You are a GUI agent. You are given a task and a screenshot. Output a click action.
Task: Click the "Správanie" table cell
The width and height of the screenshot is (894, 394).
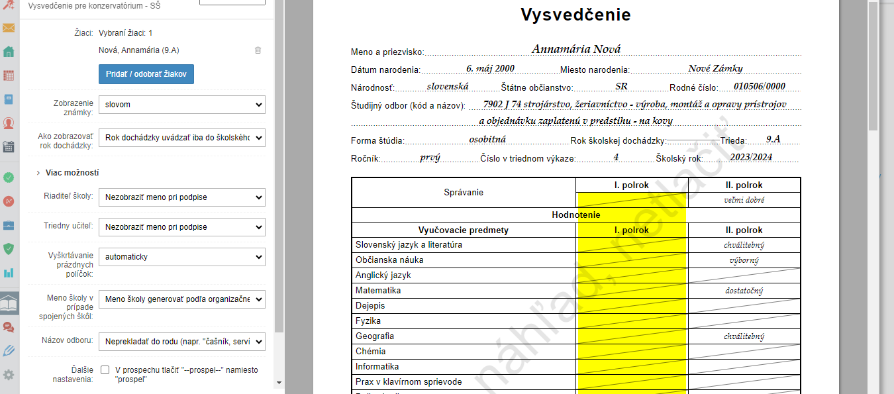click(x=464, y=193)
